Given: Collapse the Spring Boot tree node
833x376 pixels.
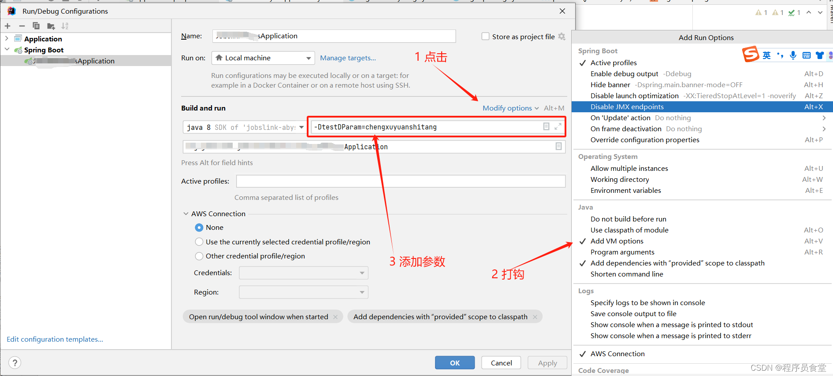Looking at the screenshot, I should (x=7, y=50).
